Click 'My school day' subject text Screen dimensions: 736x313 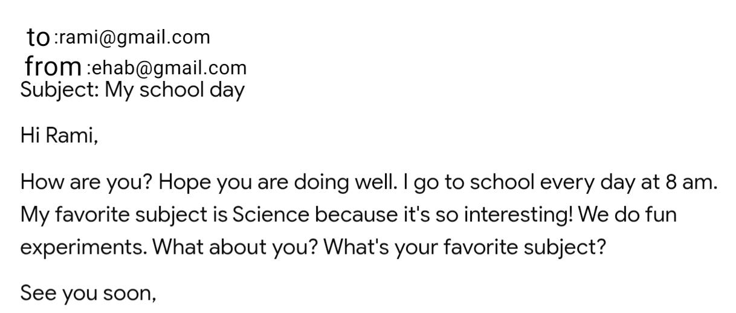pos(175,90)
